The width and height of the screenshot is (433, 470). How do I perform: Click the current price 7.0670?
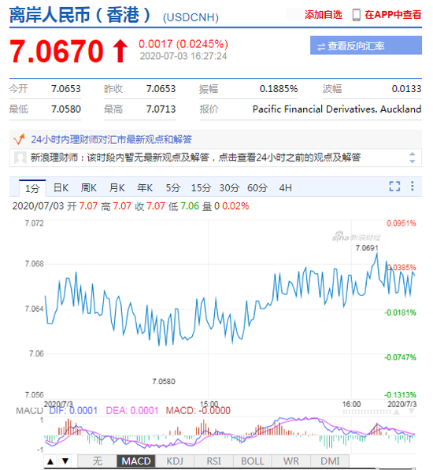57,51
